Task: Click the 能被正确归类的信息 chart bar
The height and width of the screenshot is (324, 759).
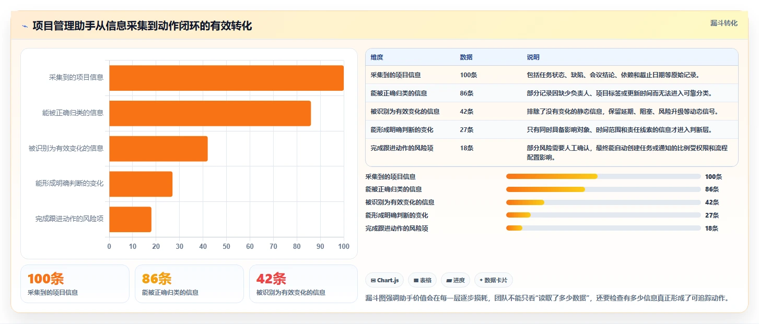Action: [x=210, y=113]
